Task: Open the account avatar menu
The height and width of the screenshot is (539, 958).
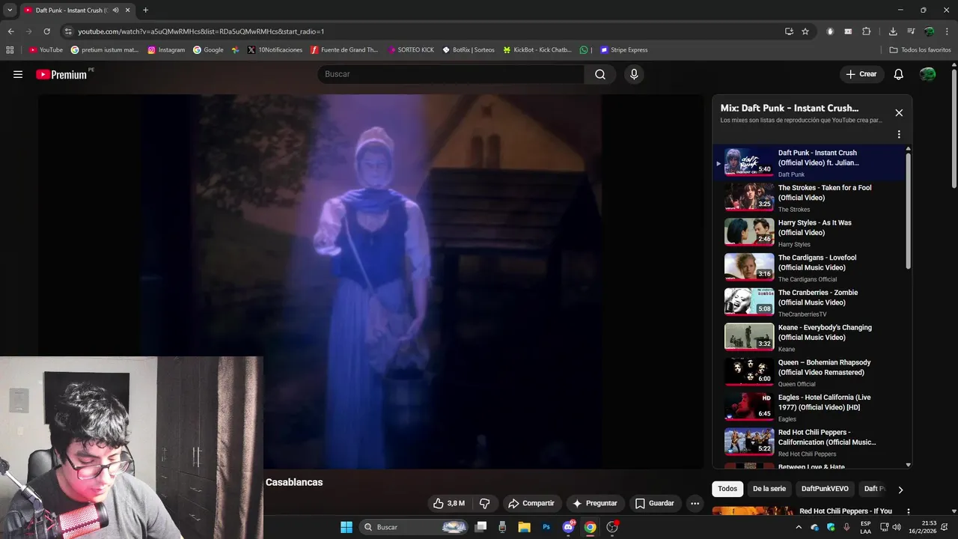Action: pos(927,74)
